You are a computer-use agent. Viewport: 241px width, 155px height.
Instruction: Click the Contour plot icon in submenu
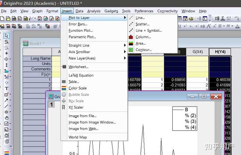(x=131, y=50)
